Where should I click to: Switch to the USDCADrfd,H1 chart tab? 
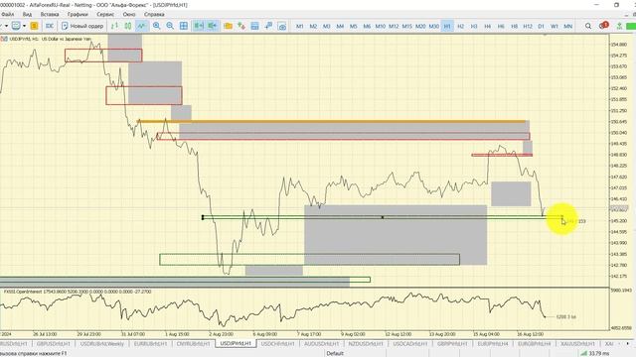[x=410, y=344]
